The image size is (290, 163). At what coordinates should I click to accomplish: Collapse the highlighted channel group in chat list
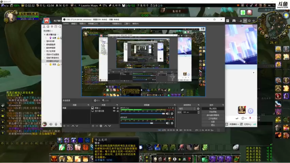(45, 61)
